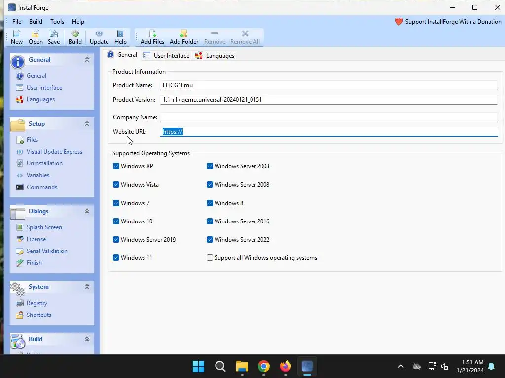Save the project via Save icon
The width and height of the screenshot is (505, 378).
(53, 37)
